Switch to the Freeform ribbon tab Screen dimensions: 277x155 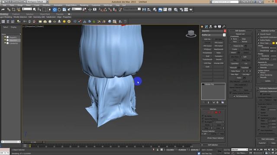[x=16, y=14]
